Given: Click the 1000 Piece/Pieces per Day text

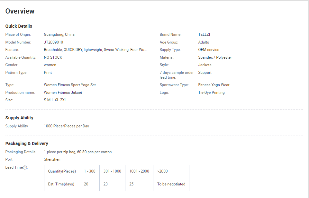Looking at the screenshot, I should click(67, 126).
